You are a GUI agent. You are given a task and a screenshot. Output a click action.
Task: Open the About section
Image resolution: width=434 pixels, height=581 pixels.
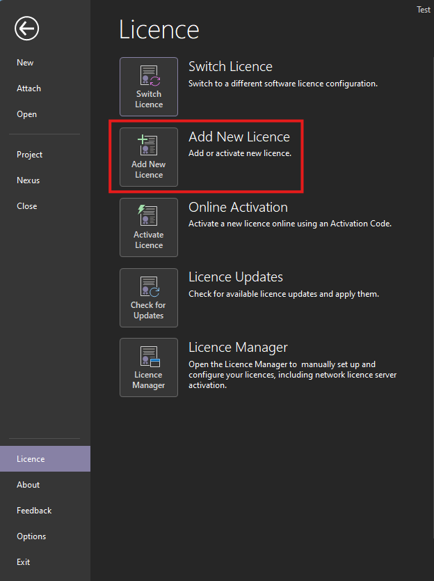28,484
